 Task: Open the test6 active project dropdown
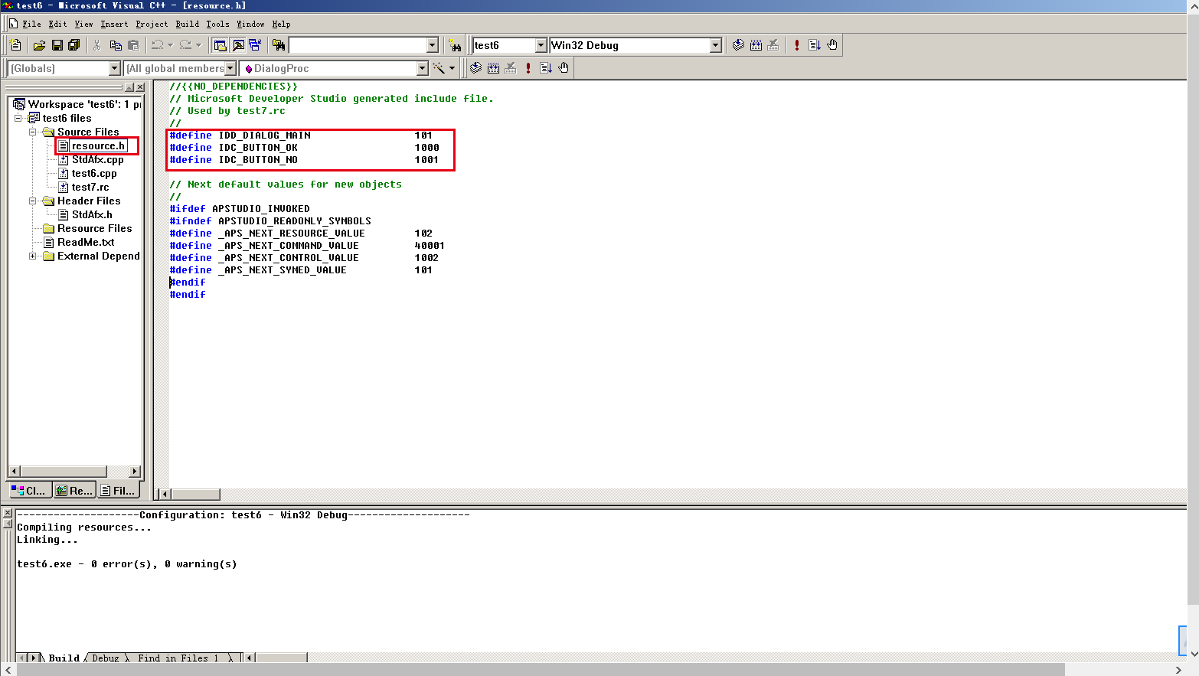pos(541,45)
